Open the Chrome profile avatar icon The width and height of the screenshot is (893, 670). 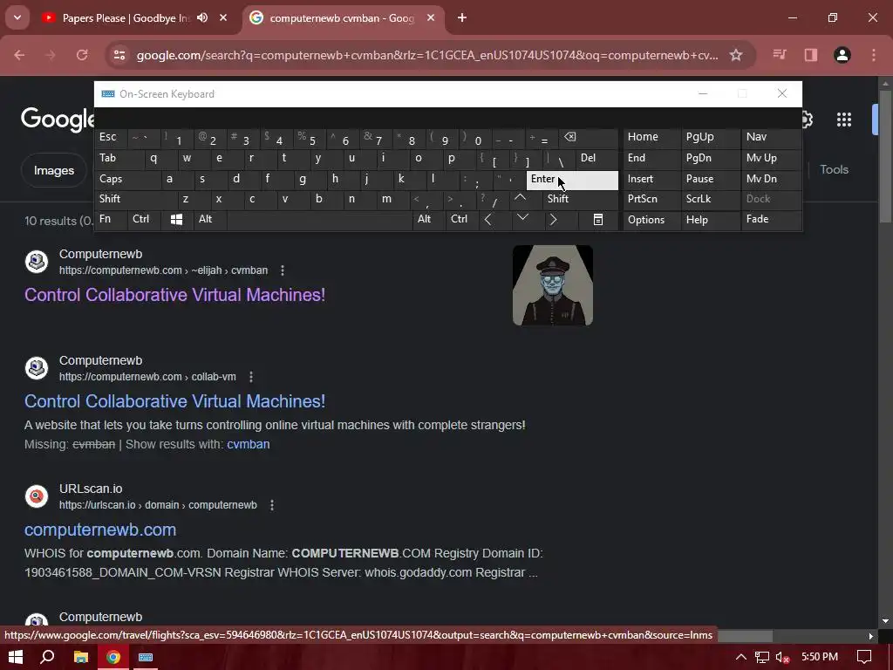[x=842, y=55]
